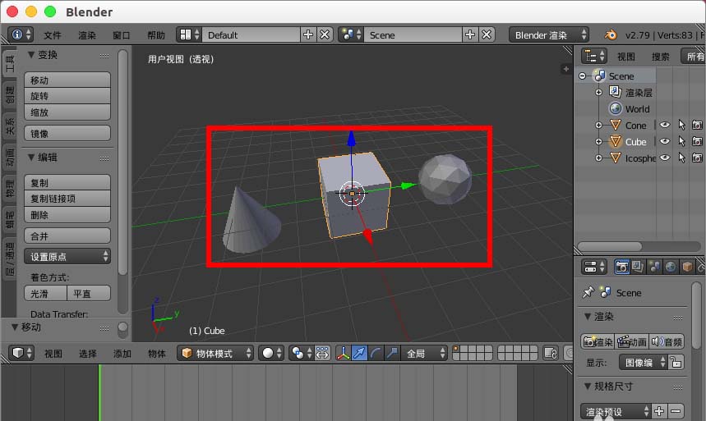The height and width of the screenshot is (421, 706).
Task: Add a new screen layout with plus
Action: click(x=308, y=34)
